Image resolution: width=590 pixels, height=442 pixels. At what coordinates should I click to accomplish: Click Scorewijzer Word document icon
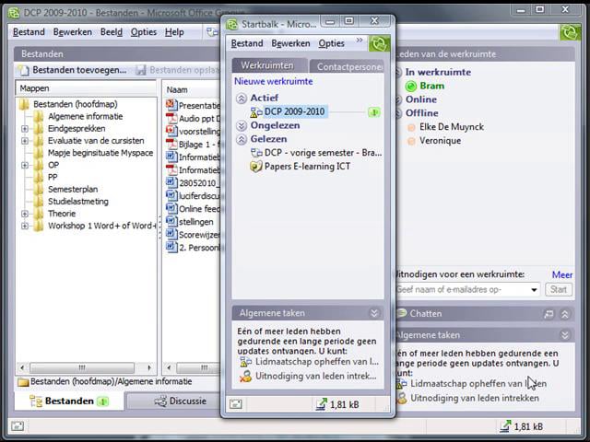click(171, 234)
